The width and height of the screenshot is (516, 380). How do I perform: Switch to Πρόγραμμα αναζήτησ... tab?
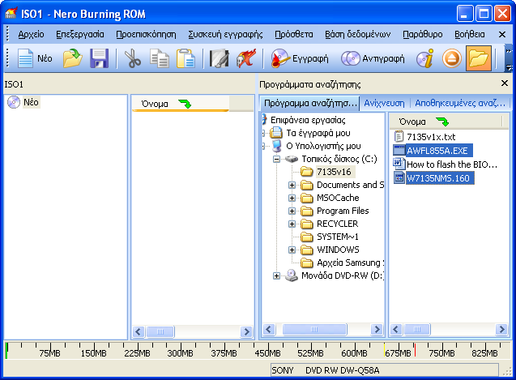pyautogui.click(x=310, y=103)
